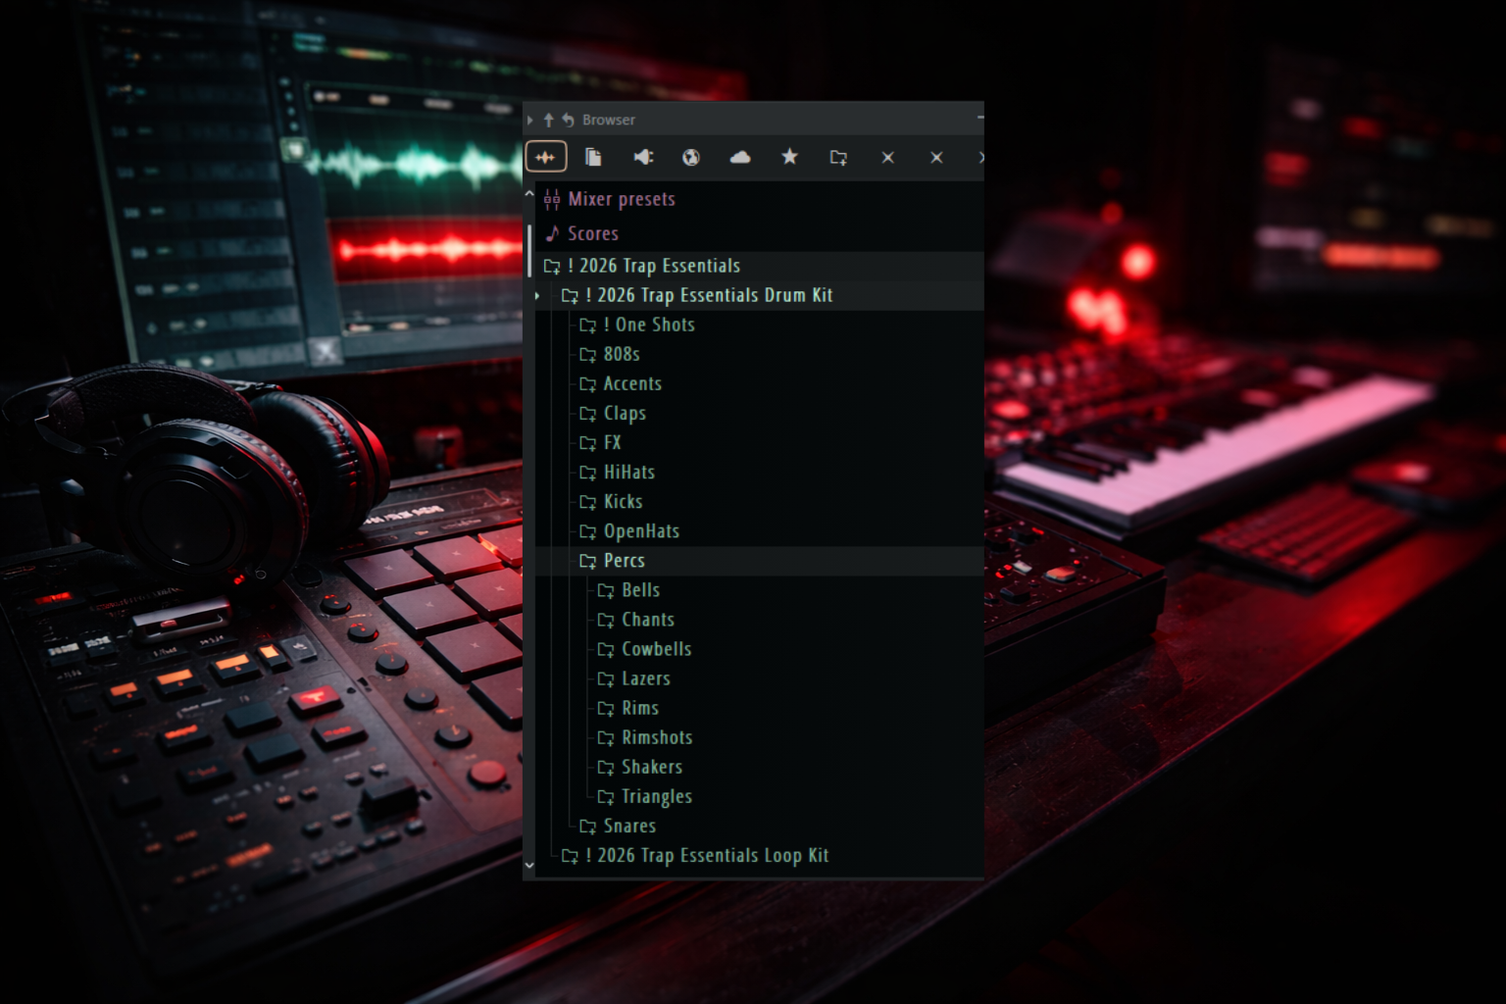The image size is (1506, 1004).
Task: Show Starred items via the star icon
Action: (789, 157)
